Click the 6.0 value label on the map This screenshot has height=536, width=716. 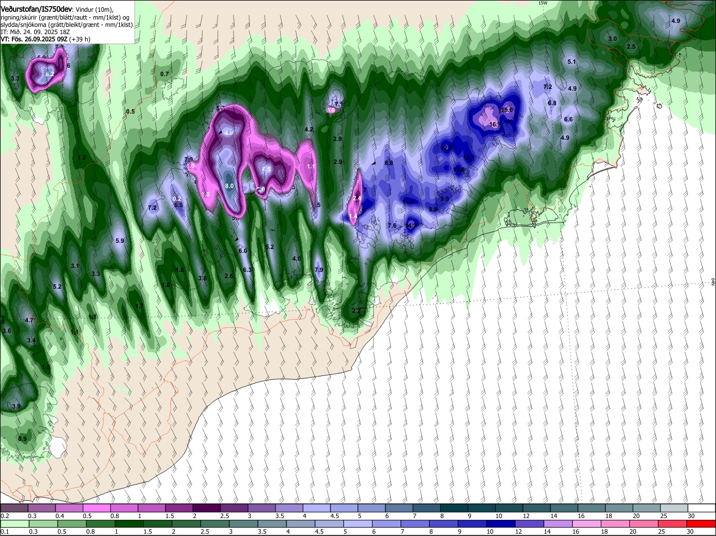click(243, 251)
